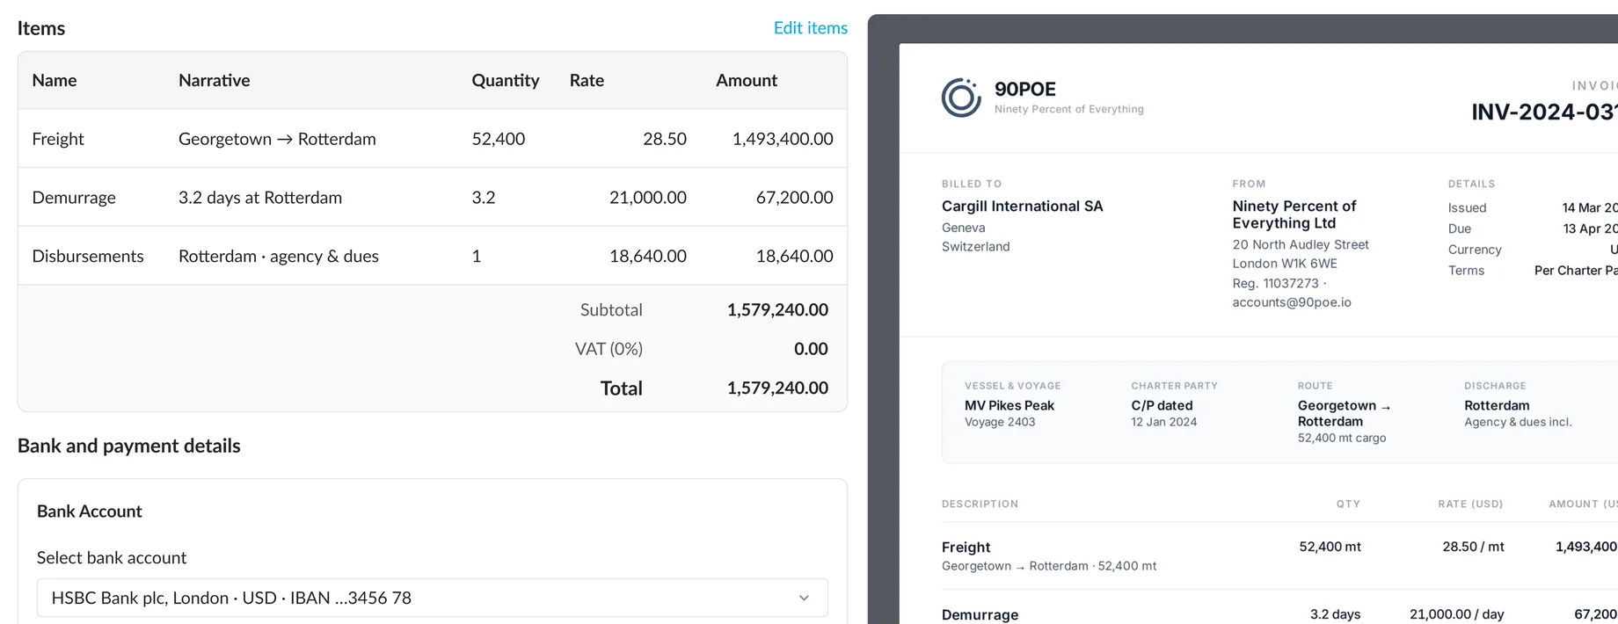1618x624 pixels.
Task: Click the Name column header
Action: point(55,80)
